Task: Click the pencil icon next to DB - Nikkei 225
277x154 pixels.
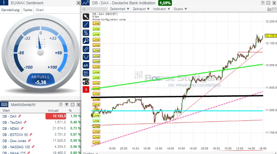Action: coord(29,153)
